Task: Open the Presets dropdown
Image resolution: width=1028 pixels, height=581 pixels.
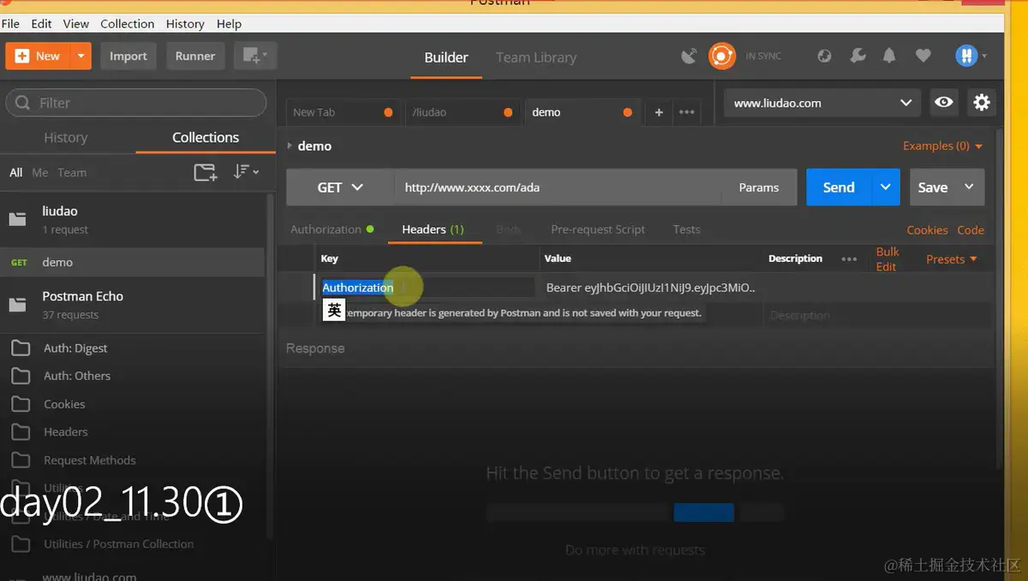Action: click(x=951, y=259)
